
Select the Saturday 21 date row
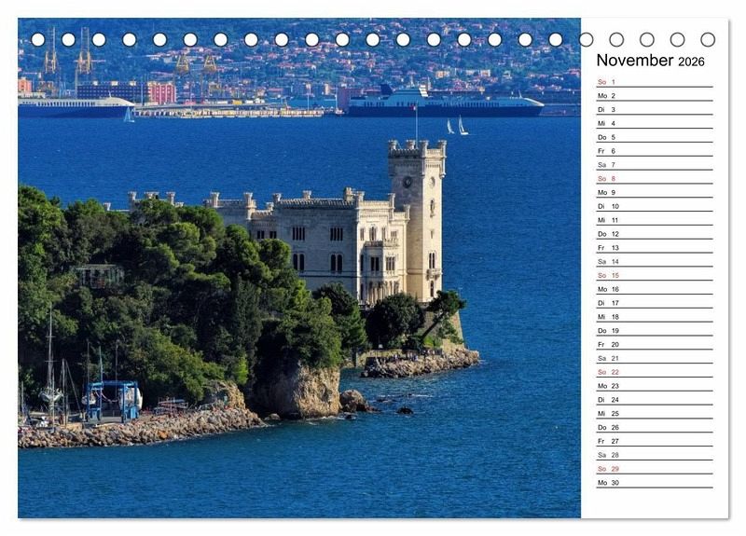pos(653,358)
